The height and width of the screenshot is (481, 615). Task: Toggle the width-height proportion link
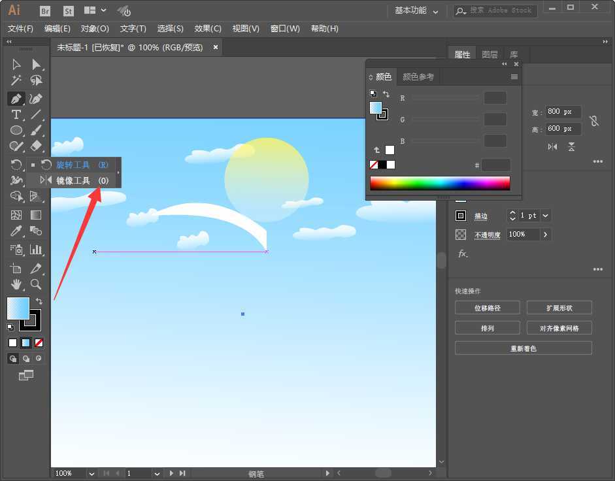click(x=593, y=120)
